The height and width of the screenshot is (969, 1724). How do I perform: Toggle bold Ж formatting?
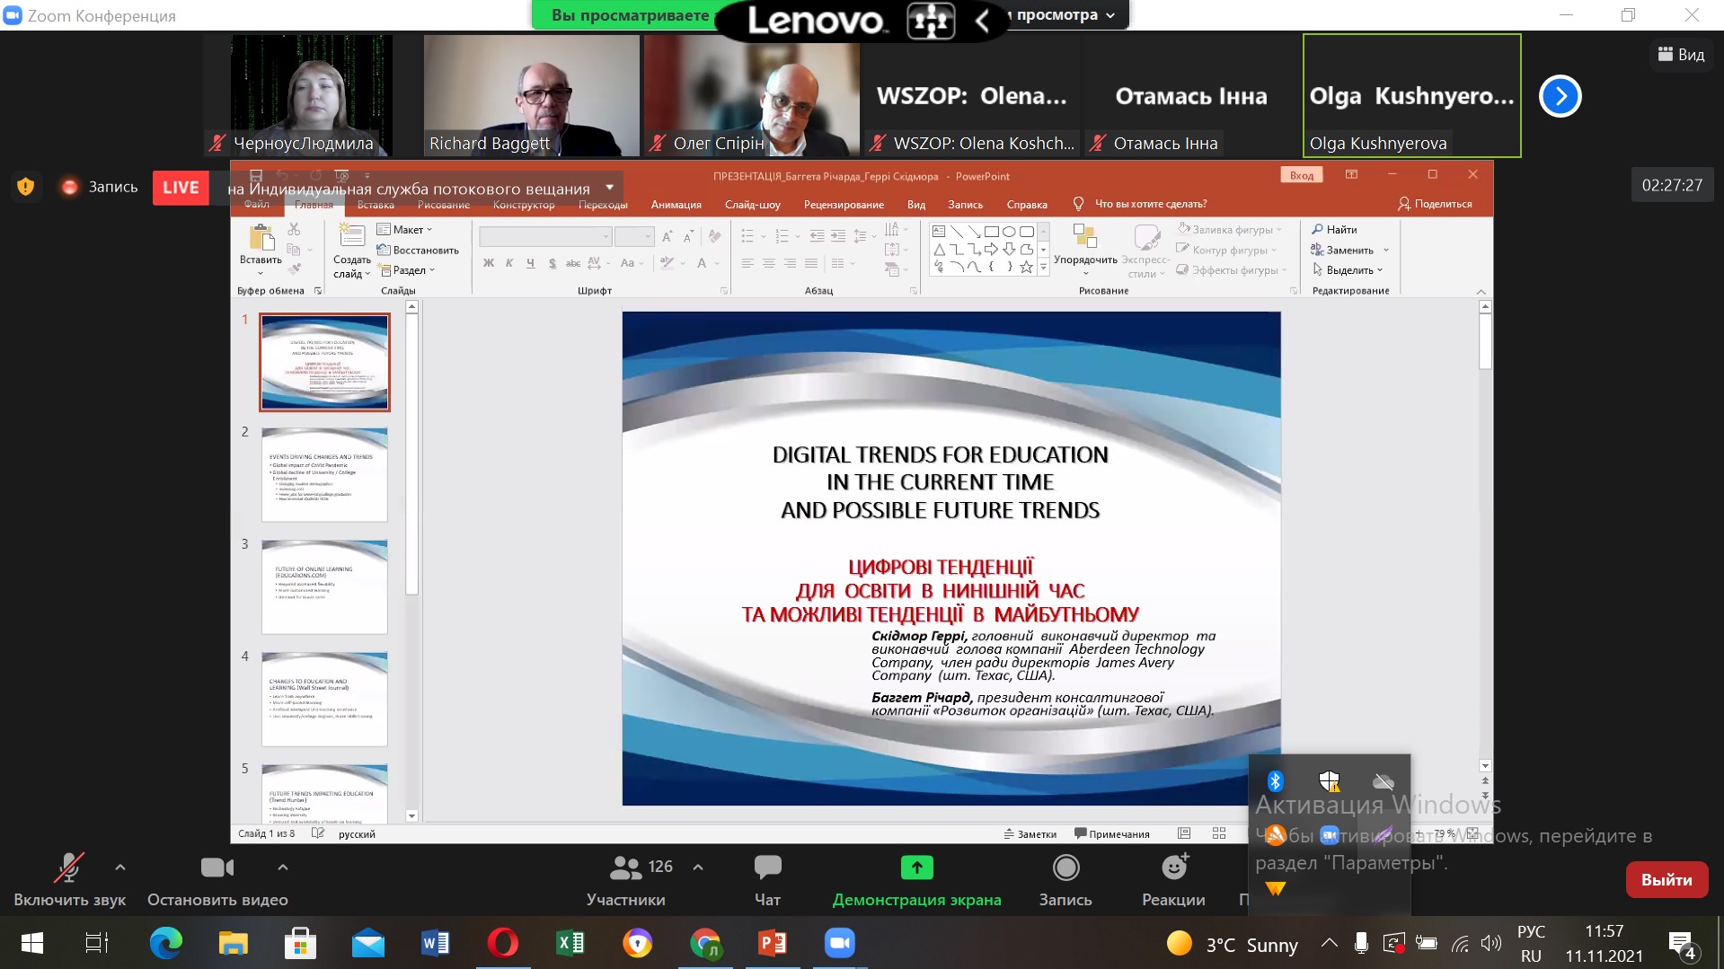[x=488, y=263]
